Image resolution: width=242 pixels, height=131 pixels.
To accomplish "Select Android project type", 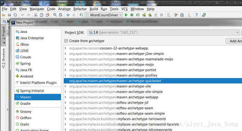I will [x=38, y=76].
